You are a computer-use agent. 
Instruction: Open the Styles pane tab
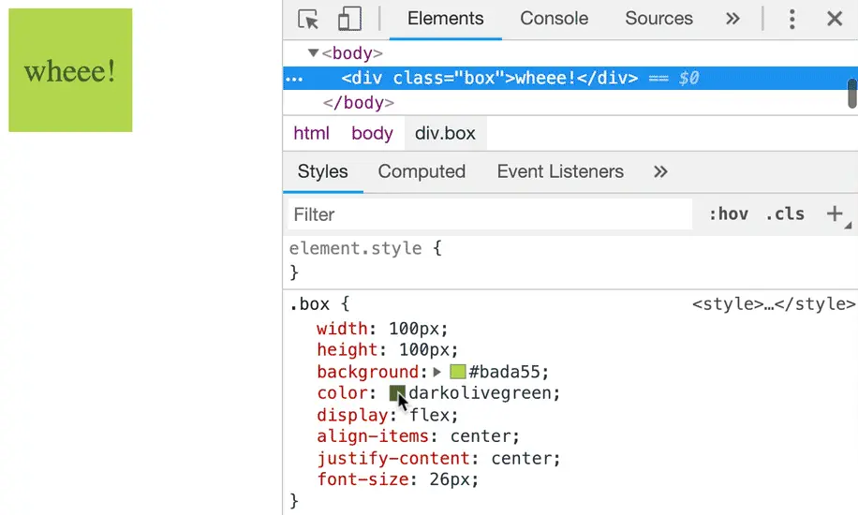coord(323,172)
